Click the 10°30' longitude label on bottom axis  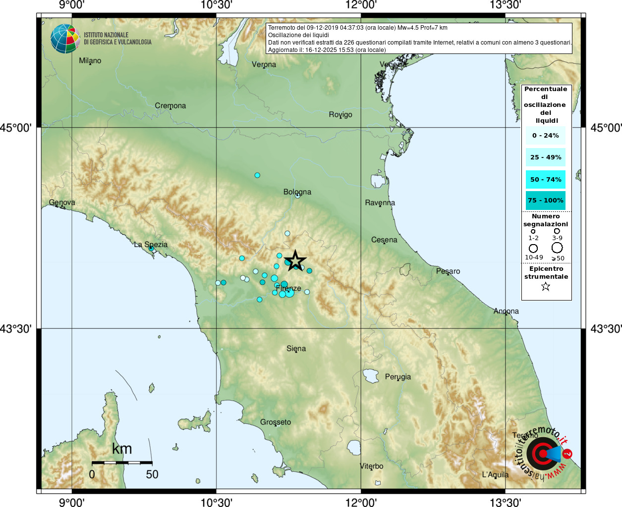point(216,502)
